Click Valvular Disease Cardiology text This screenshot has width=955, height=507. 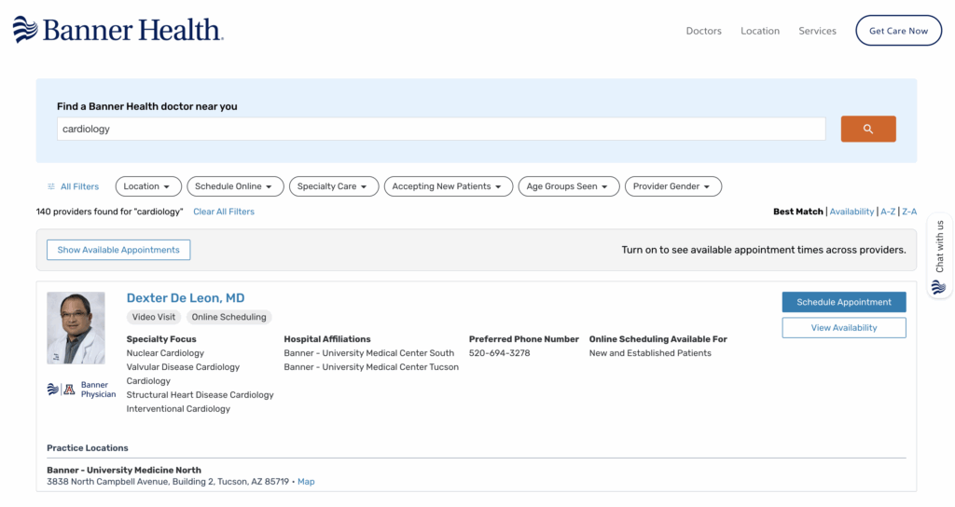(x=183, y=367)
